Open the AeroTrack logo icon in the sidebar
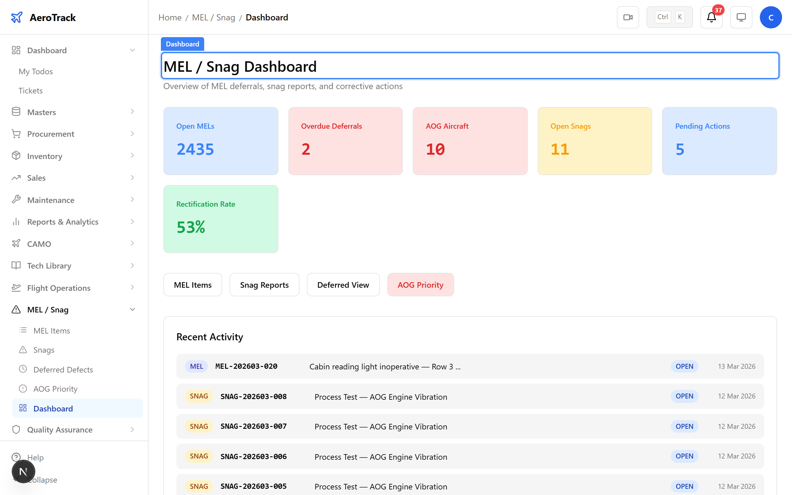The width and height of the screenshot is (792, 495). pos(17,17)
